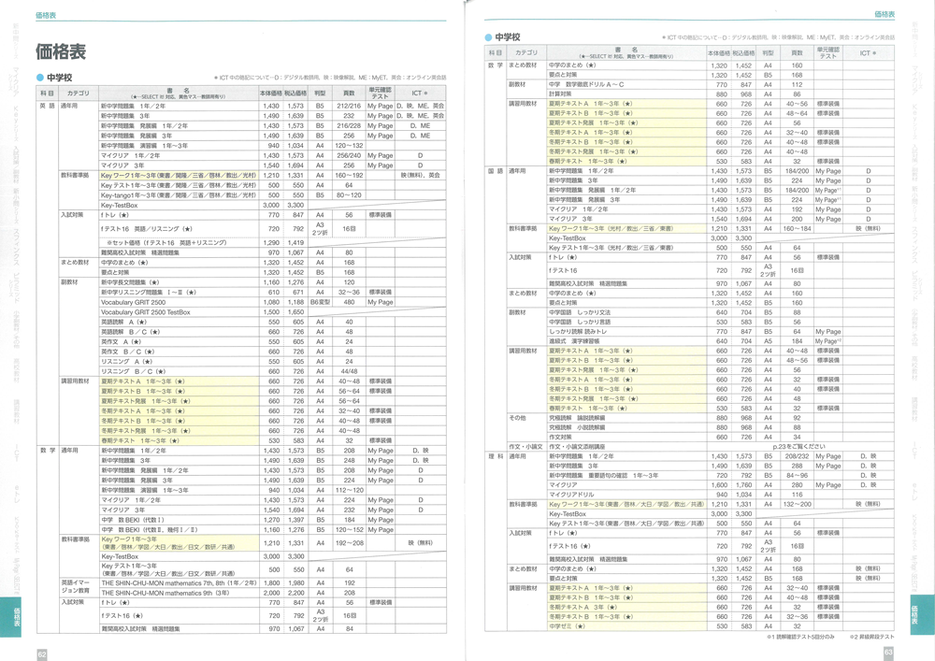Click the 中学 数BEKI (代数Ⅰ) row title

pyautogui.click(x=133, y=520)
